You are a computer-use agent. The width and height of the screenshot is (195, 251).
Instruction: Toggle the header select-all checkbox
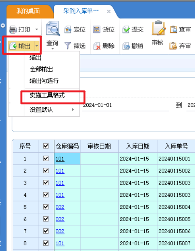46,146
